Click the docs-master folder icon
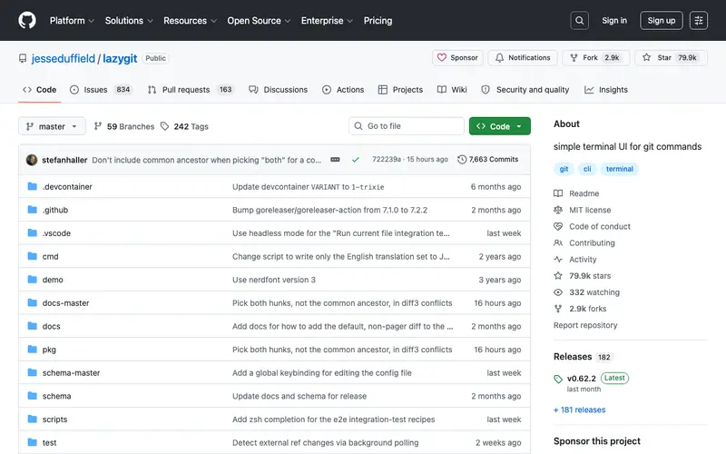726x454 pixels. pyautogui.click(x=33, y=302)
